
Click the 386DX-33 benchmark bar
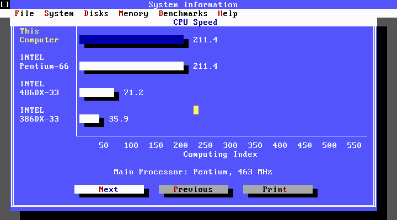pos(89,119)
